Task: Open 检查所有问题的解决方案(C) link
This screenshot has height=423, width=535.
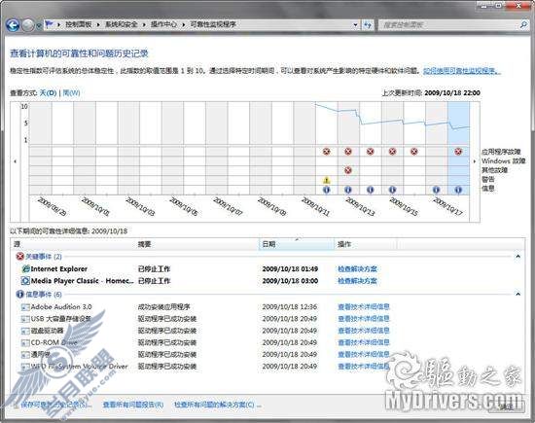Action: point(217,405)
